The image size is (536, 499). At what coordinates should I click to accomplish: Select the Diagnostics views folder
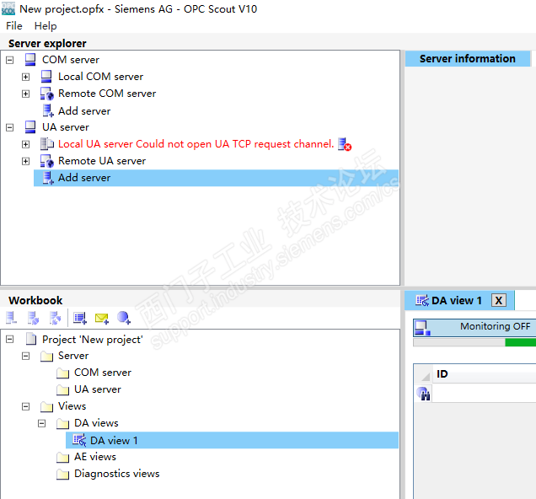pos(116,474)
